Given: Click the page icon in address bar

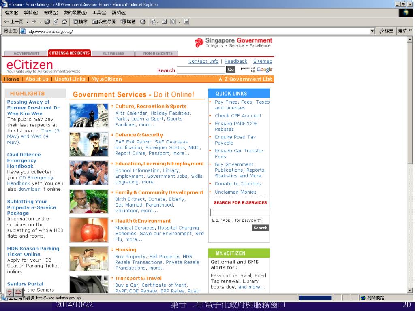Looking at the screenshot, I should pos(23,31).
